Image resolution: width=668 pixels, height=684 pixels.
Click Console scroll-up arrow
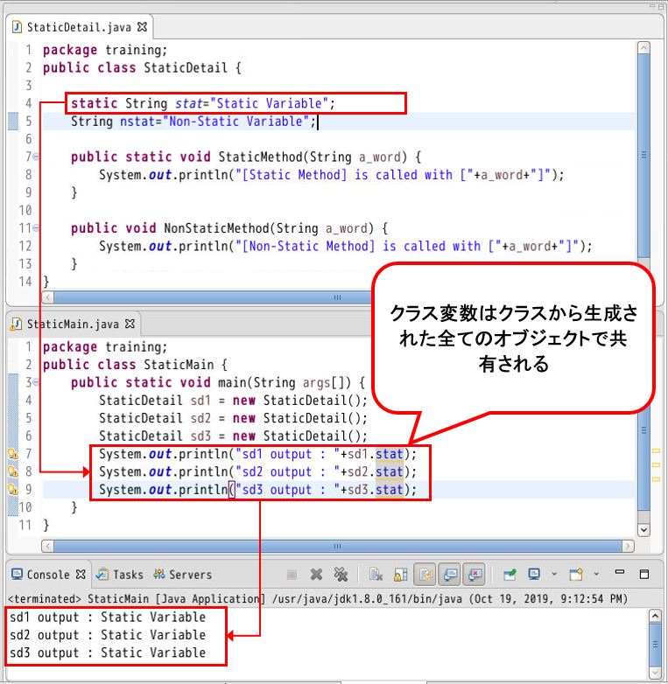[656, 616]
